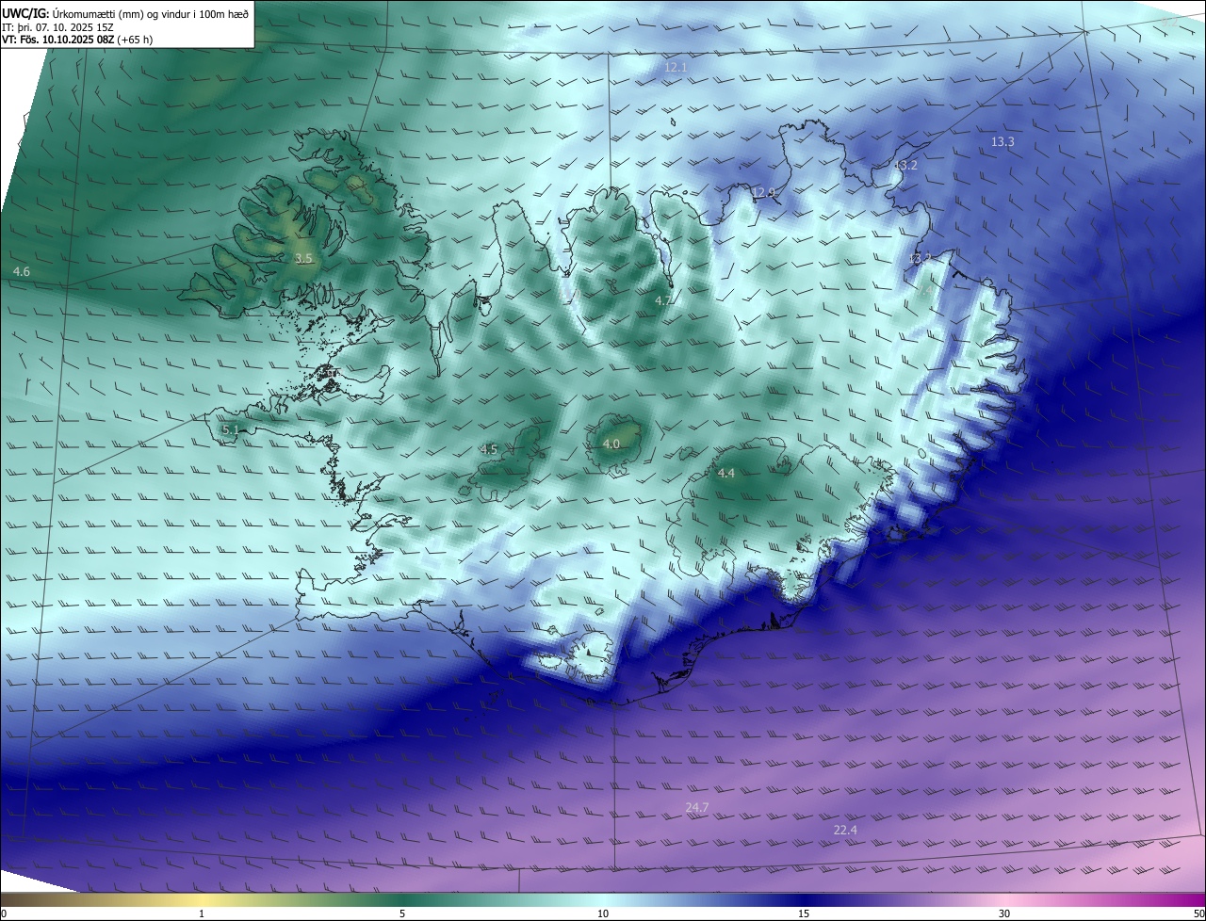Click the 15 tick label on the color scale
This screenshot has height=921, width=1206.
click(x=804, y=913)
